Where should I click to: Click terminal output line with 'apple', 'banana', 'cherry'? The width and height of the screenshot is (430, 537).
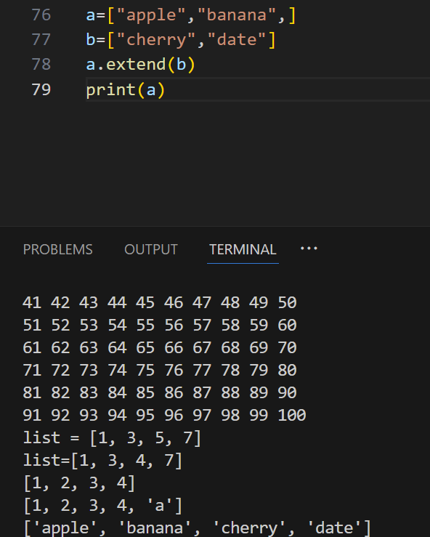pyautogui.click(x=197, y=529)
